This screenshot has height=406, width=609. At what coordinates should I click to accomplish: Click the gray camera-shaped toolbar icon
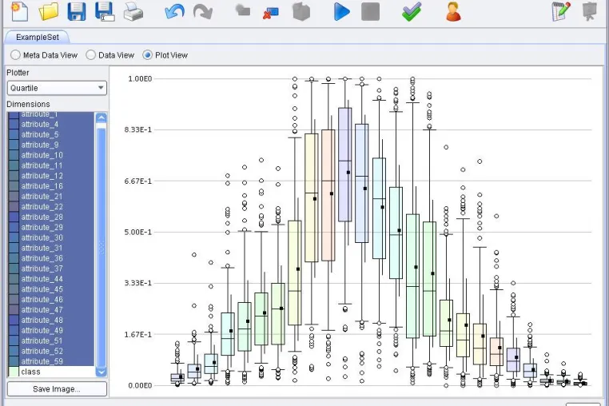click(243, 10)
